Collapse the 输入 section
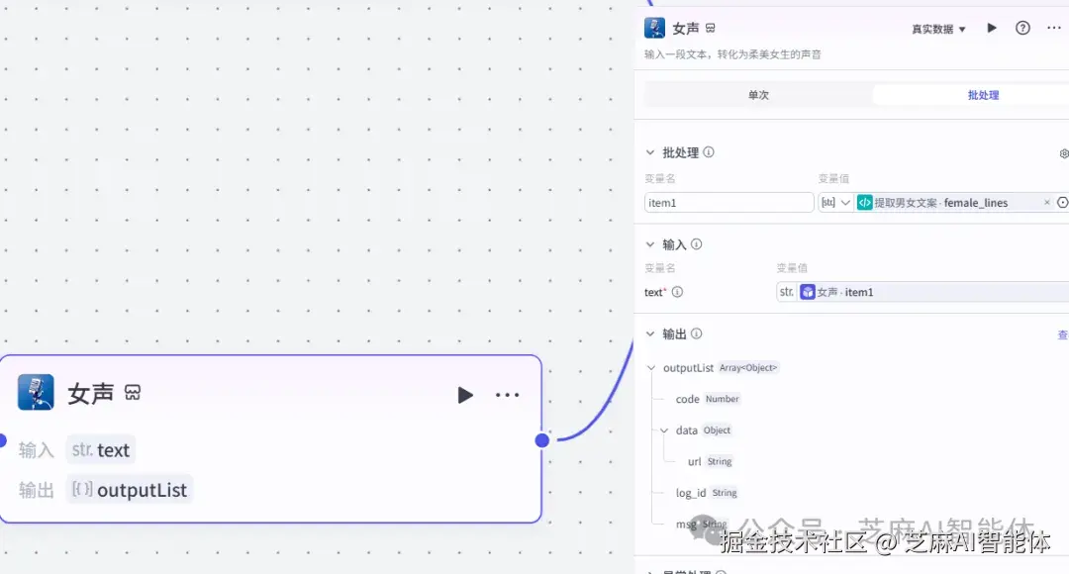 (650, 244)
